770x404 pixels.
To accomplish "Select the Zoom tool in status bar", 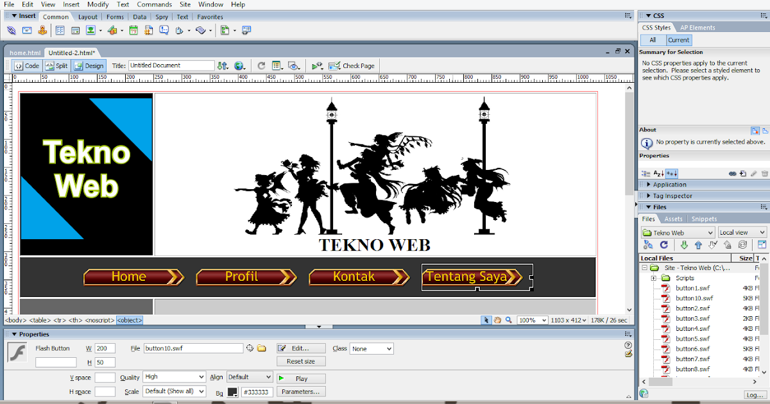I will click(508, 320).
